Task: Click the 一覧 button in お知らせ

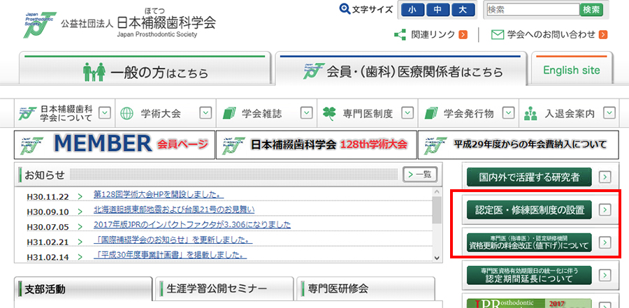Action: pyautogui.click(x=420, y=175)
